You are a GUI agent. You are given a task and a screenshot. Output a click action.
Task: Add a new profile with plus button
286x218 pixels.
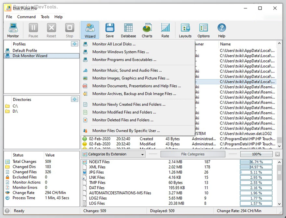[x=74, y=44]
